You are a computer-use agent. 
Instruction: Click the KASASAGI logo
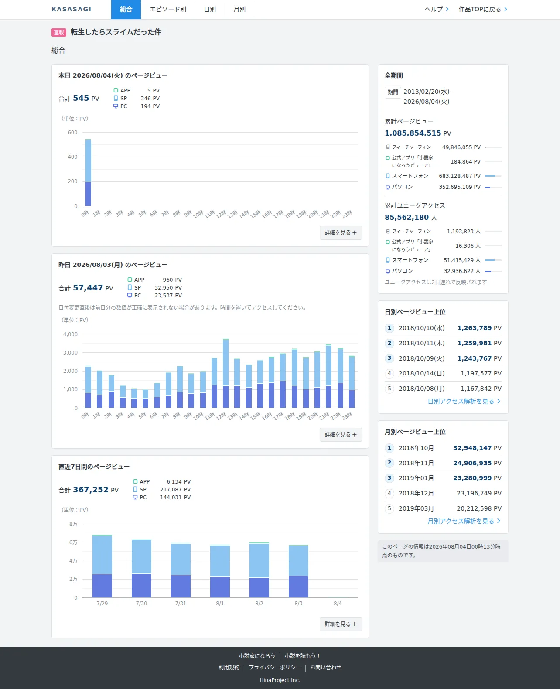point(71,9)
